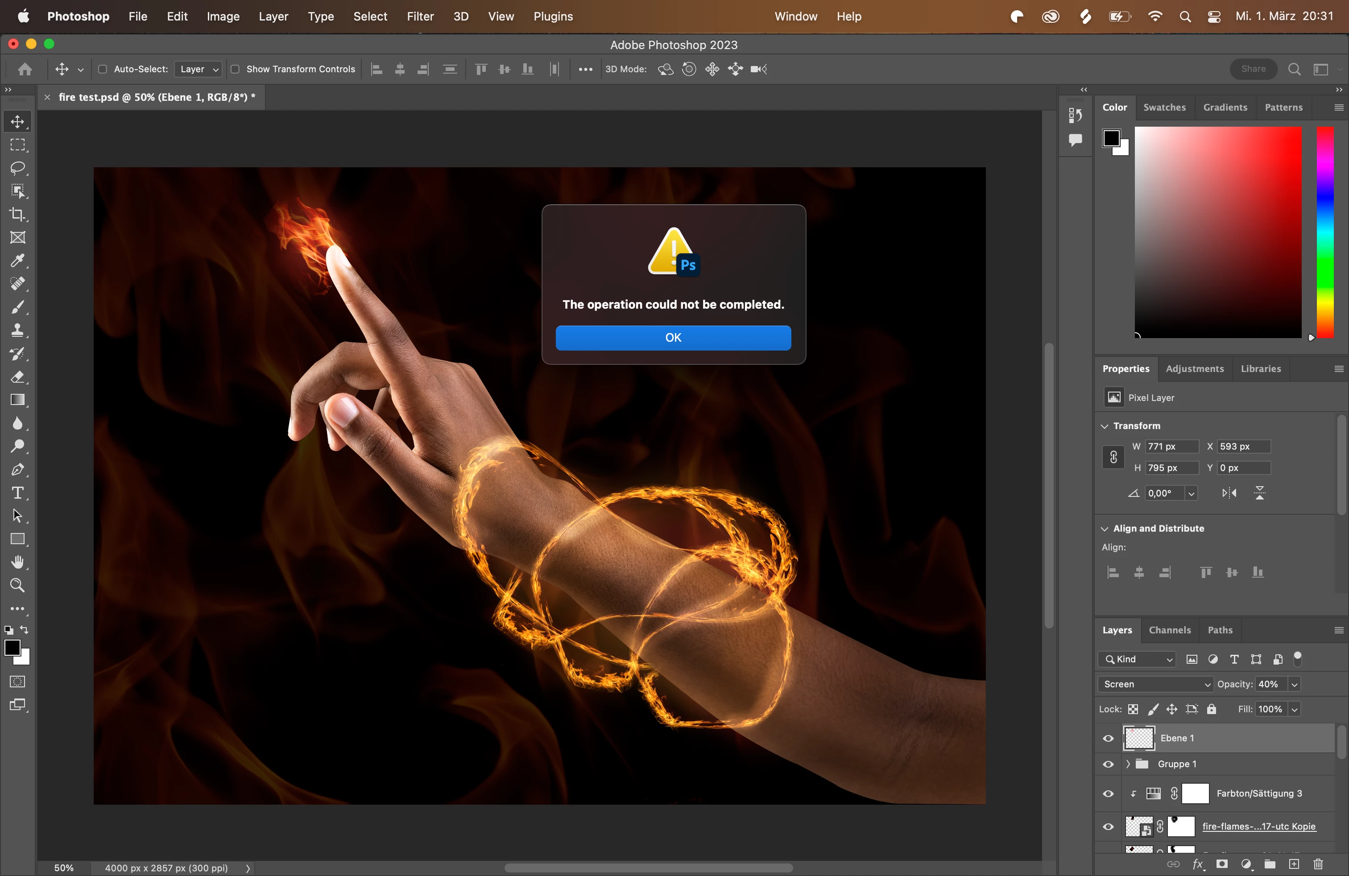Select the Crop tool
Screen dimensions: 1349x876
pyautogui.click(x=17, y=215)
